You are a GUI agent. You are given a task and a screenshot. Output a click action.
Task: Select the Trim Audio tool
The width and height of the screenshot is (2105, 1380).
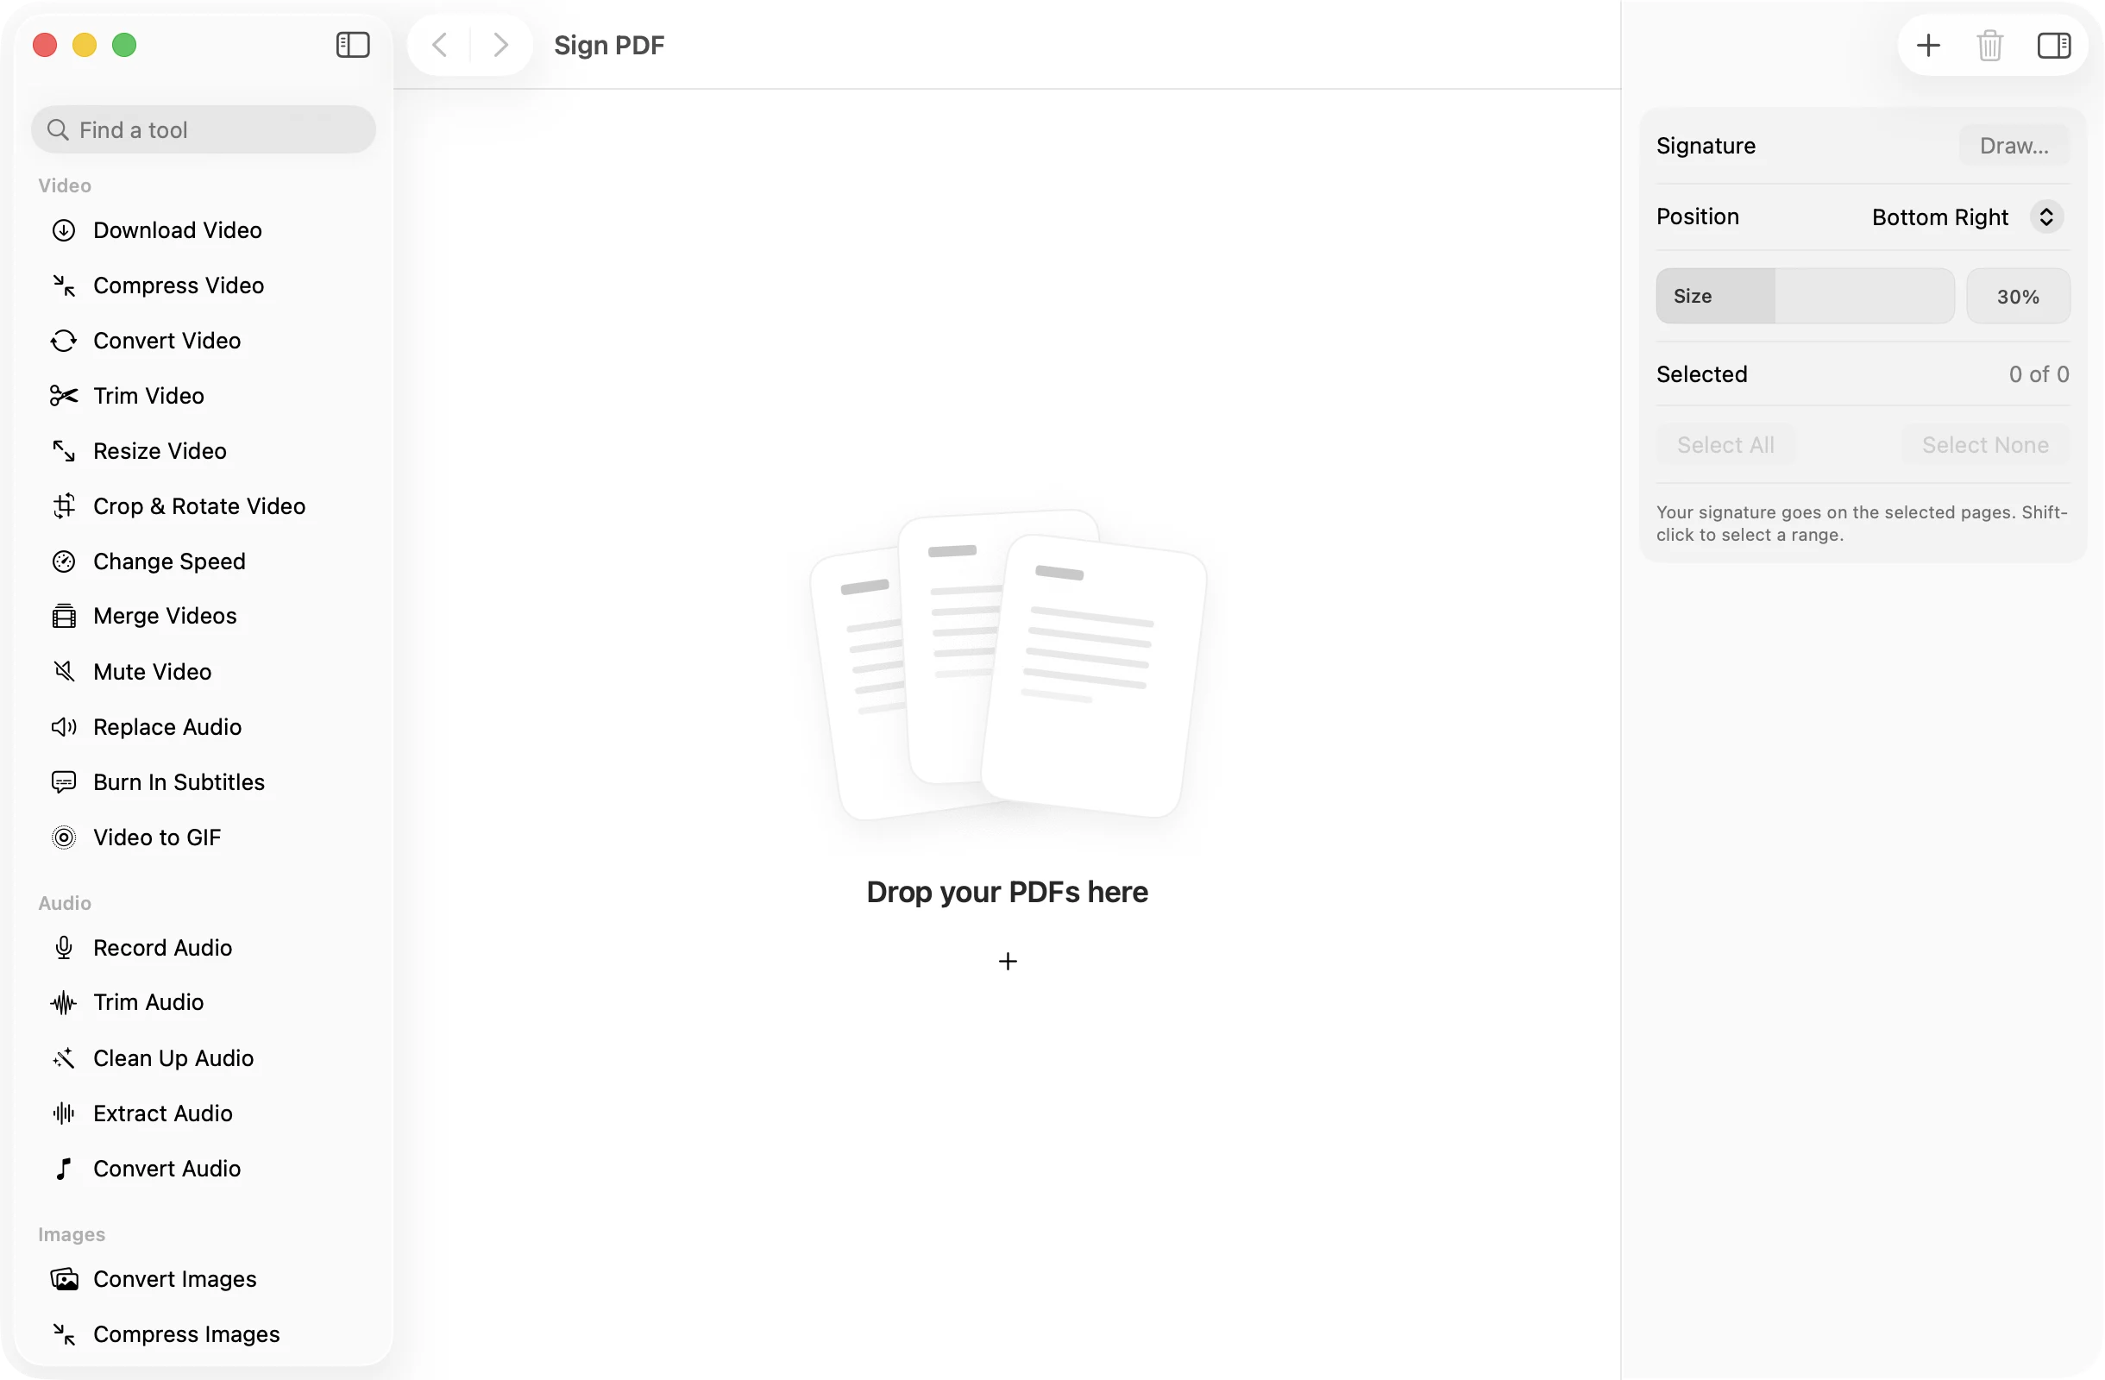pos(204,1002)
